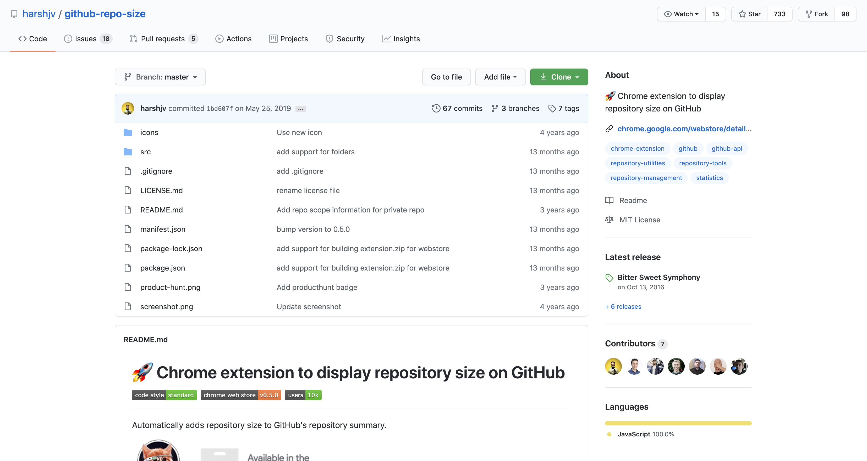Expand the Add file dropdown

[500, 77]
